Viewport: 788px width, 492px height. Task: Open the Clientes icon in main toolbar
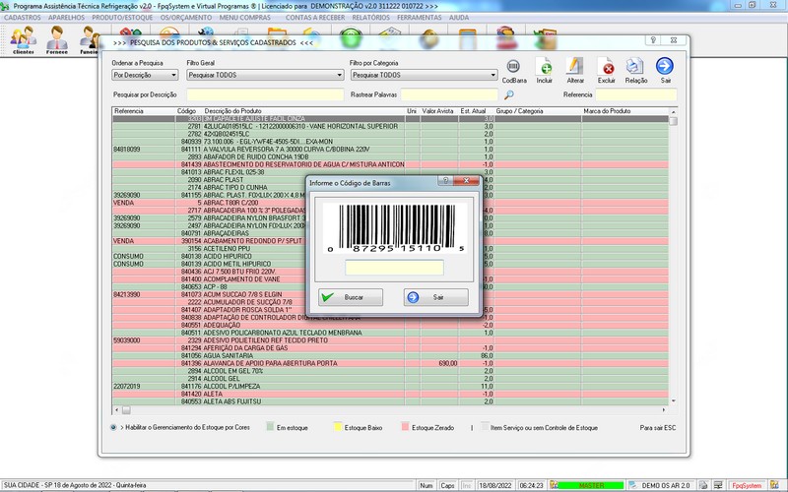[x=23, y=41]
